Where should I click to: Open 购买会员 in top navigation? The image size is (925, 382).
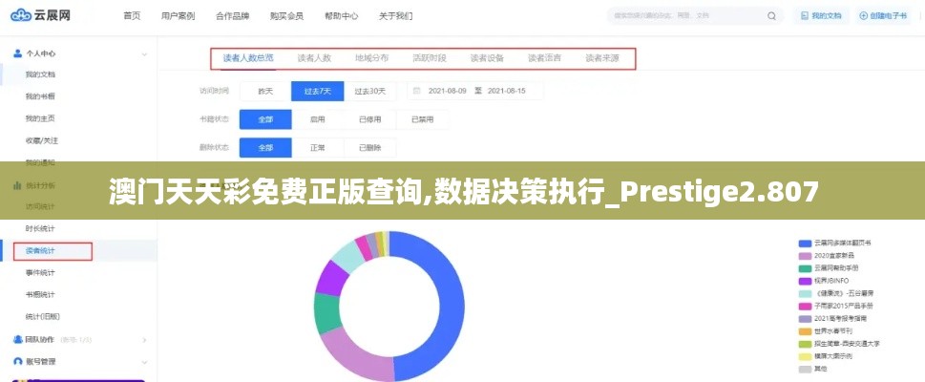[x=286, y=16]
